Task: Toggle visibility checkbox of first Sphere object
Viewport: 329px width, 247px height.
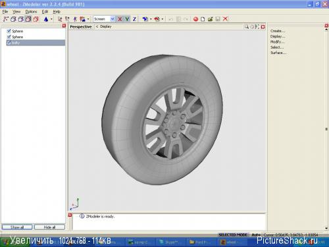Action: (9, 31)
